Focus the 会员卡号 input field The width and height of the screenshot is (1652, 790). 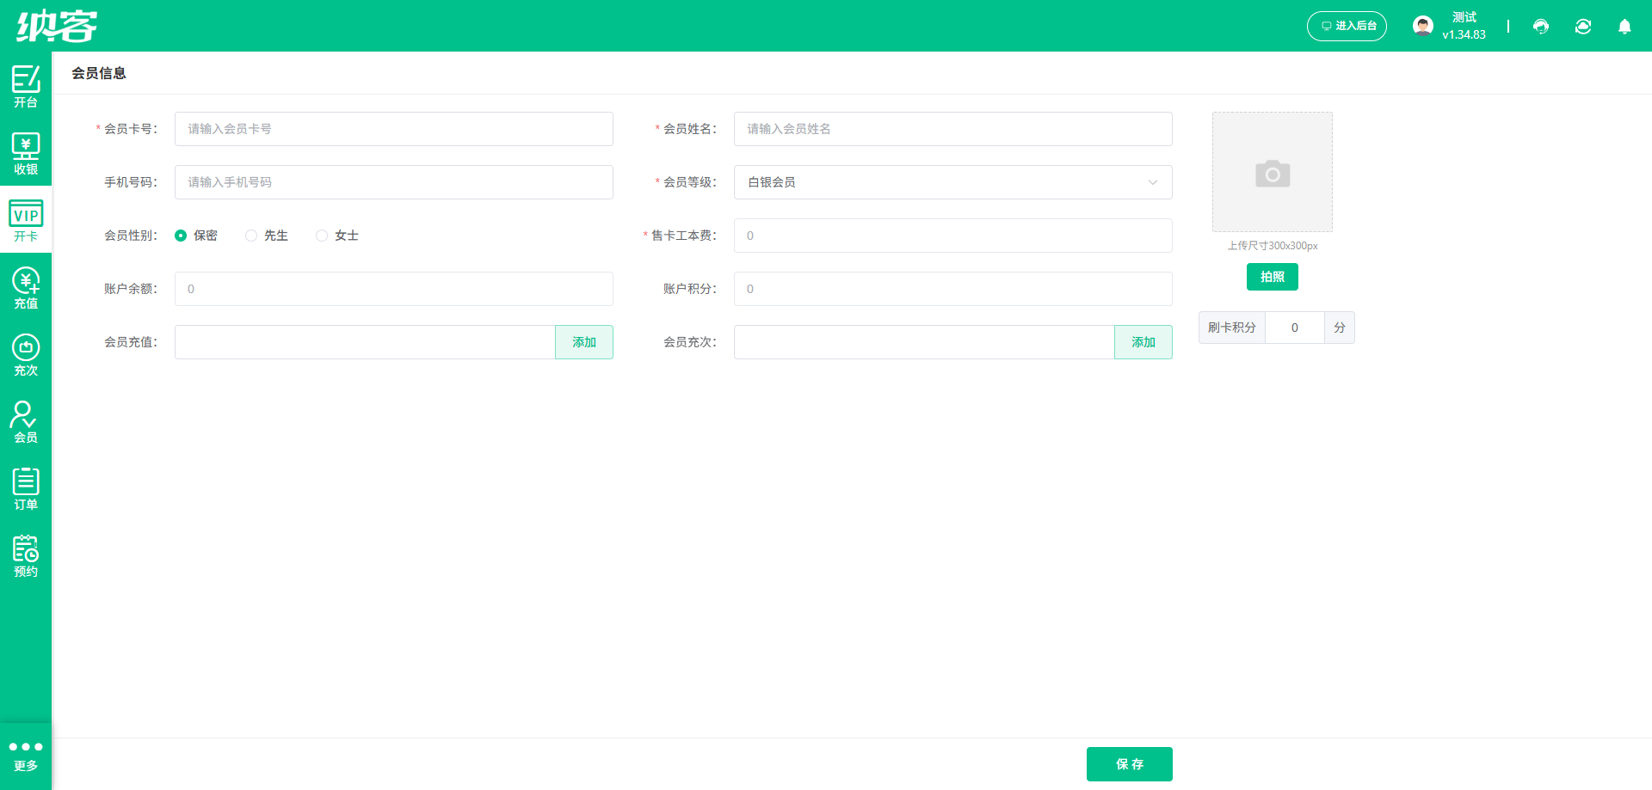click(394, 129)
